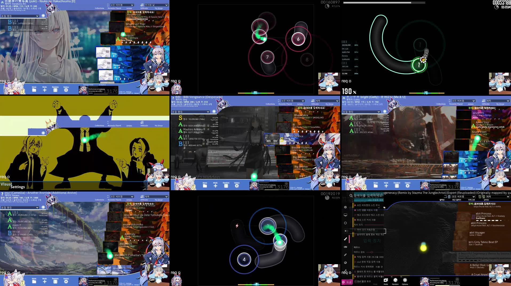Toggle 슬라이더 볼에 콤보 색상 option
This screenshot has width=511, height=286.
pyautogui.click(x=369, y=235)
